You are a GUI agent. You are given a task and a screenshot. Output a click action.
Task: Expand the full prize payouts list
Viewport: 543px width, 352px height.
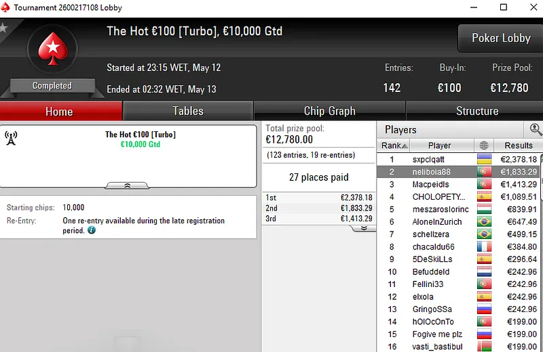coord(363,228)
